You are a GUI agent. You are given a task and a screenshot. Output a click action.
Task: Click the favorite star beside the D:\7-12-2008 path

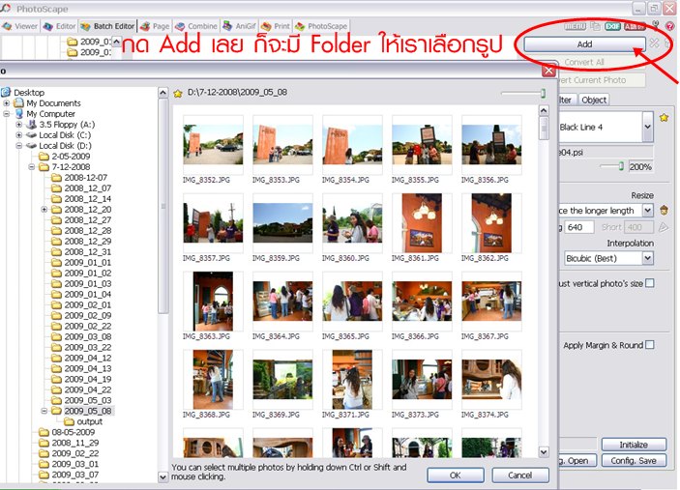click(178, 93)
